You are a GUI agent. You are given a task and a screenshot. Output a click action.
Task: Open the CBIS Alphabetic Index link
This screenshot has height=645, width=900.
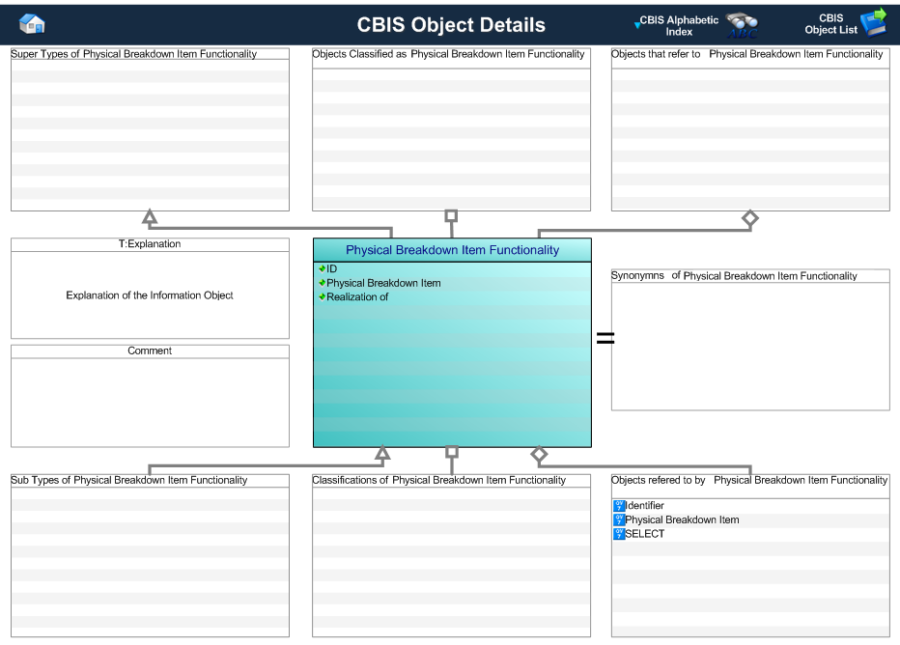coord(679,25)
